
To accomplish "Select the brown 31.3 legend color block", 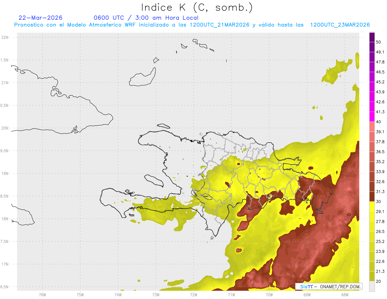I will pyautogui.click(x=372, y=196).
